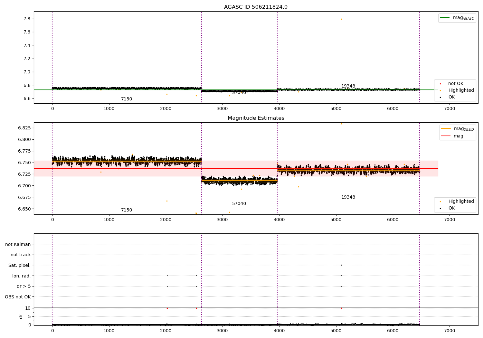Click the 'not track' row label
483x338 pixels.
pyautogui.click(x=21, y=255)
